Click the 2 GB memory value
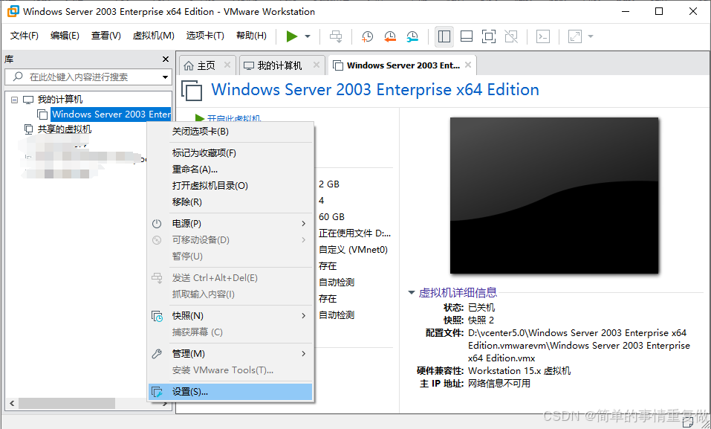This screenshot has width=711, height=429. tap(328, 184)
